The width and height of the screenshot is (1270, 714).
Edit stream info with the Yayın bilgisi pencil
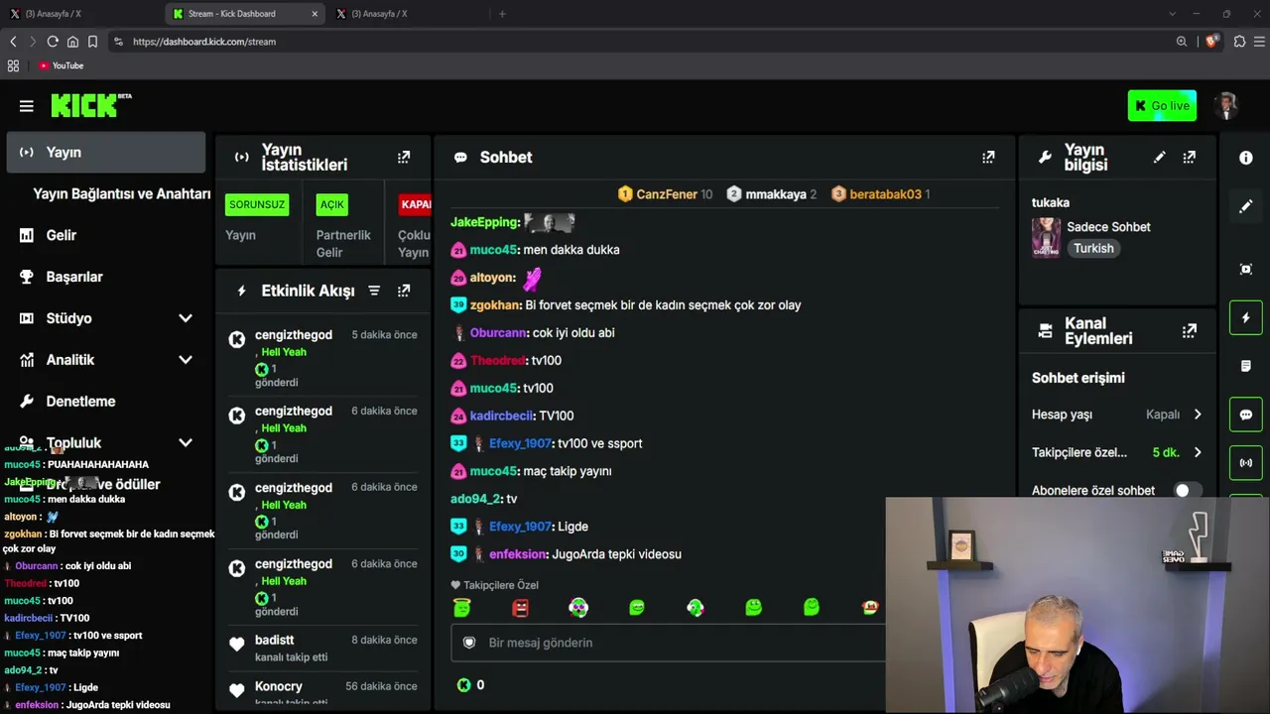point(1159,157)
